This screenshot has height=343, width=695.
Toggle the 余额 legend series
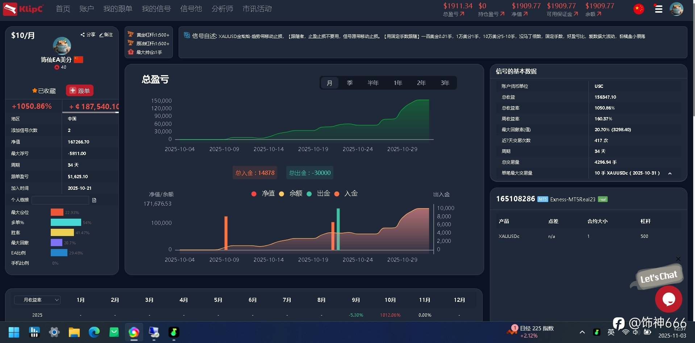(x=291, y=194)
